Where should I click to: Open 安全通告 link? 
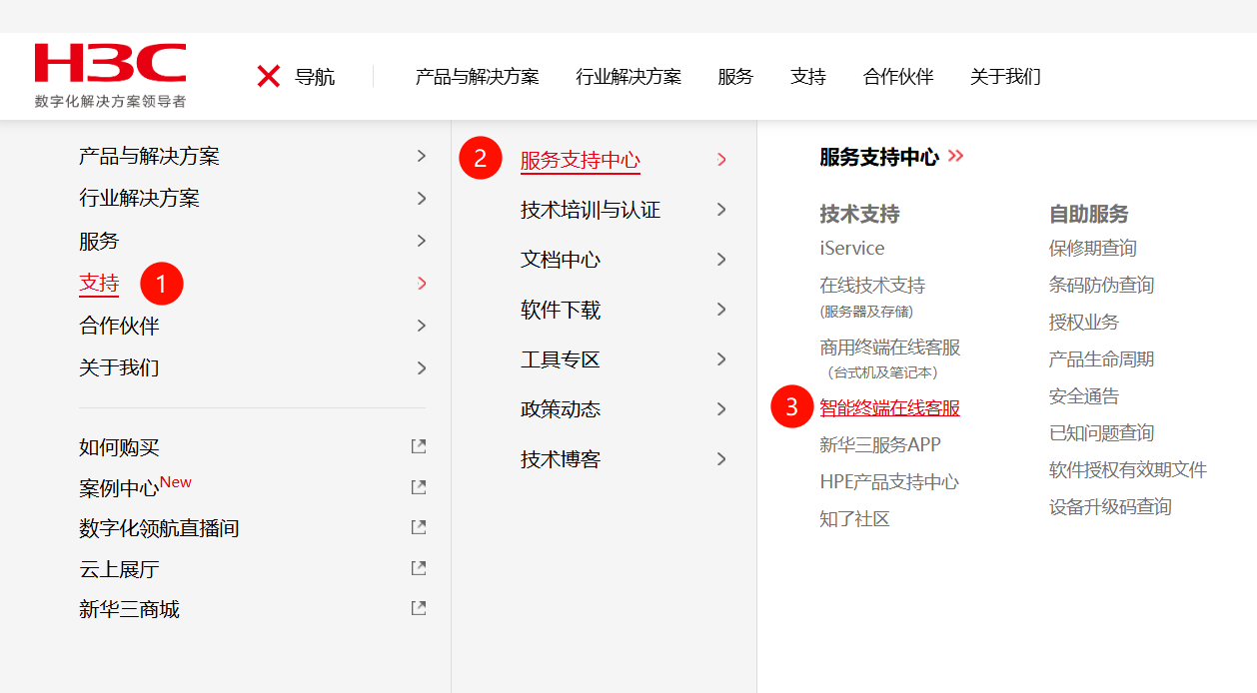[x=1084, y=395]
